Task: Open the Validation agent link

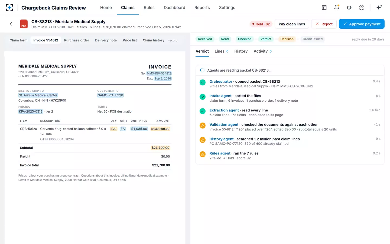Action: click(224, 124)
